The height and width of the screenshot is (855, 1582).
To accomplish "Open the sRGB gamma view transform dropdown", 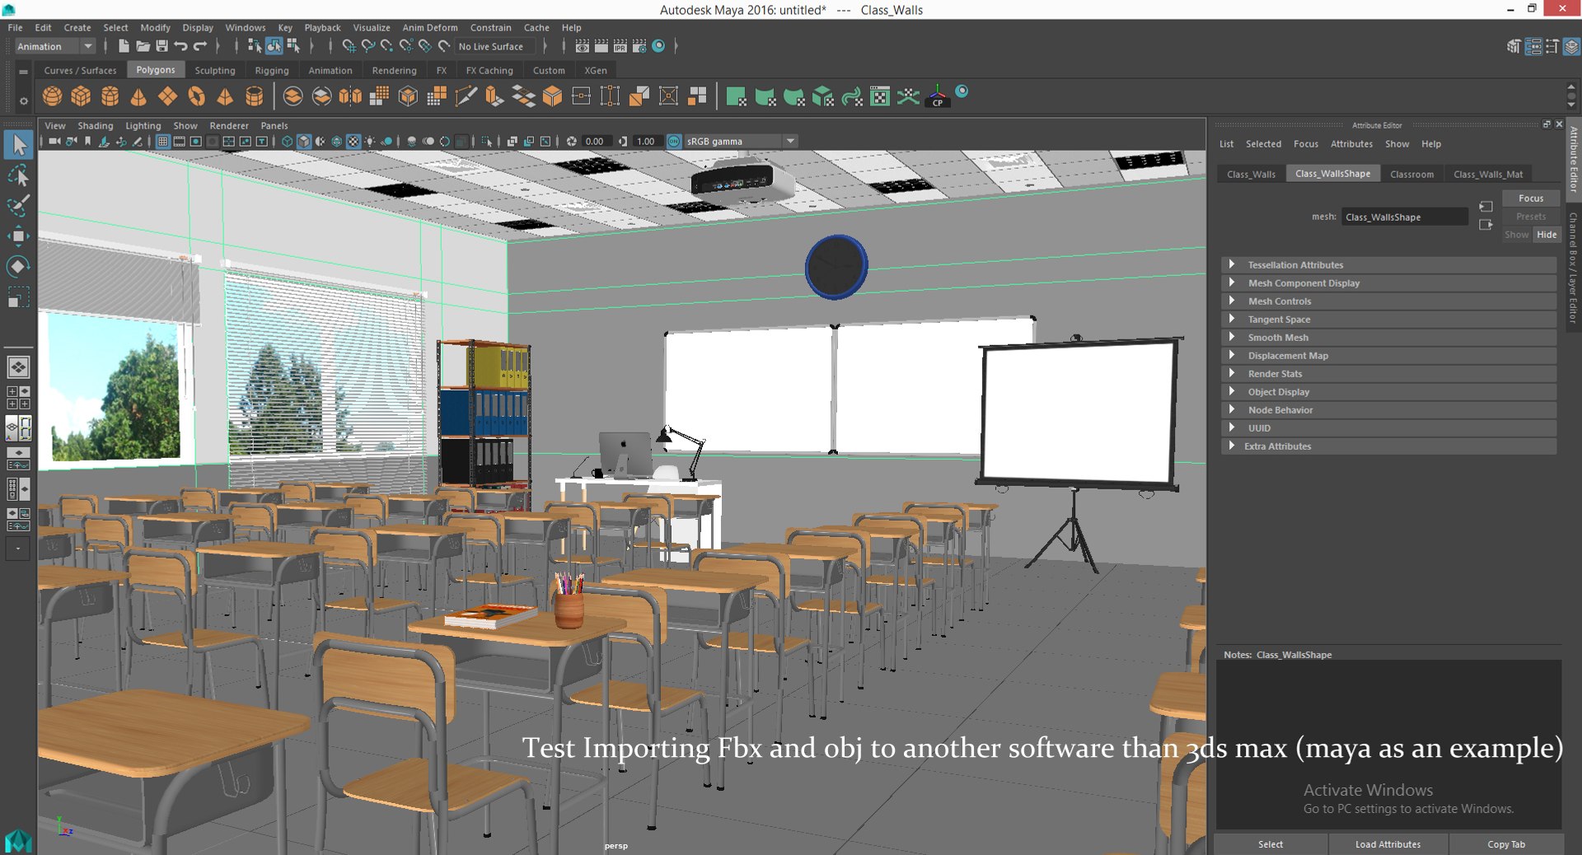I will click(740, 142).
